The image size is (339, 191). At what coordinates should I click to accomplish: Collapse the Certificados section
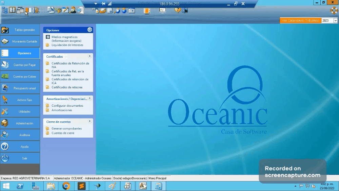click(89, 56)
